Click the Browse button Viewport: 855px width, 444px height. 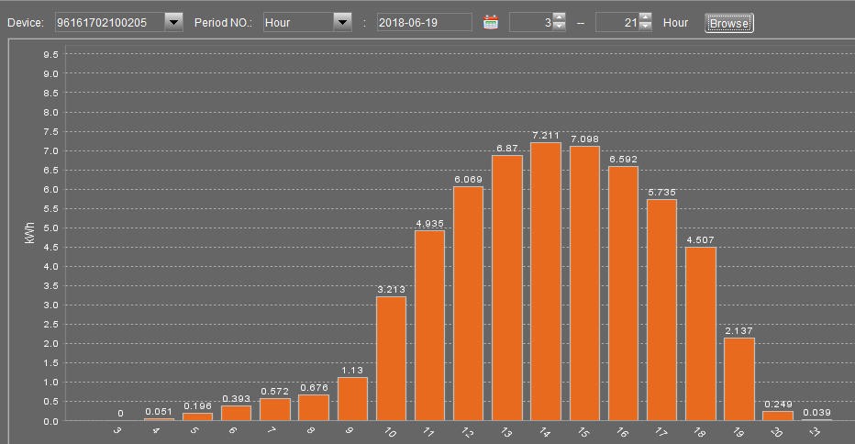tap(728, 23)
